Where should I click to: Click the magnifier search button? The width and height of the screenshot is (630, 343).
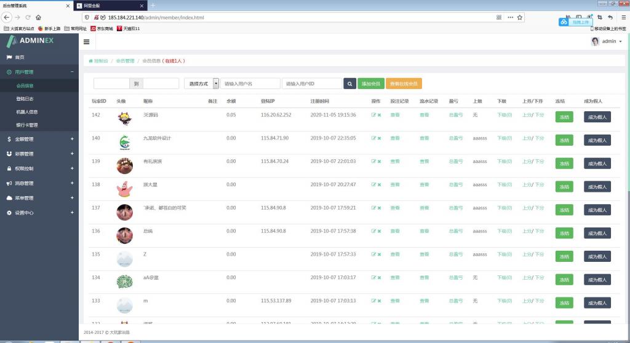pos(349,84)
